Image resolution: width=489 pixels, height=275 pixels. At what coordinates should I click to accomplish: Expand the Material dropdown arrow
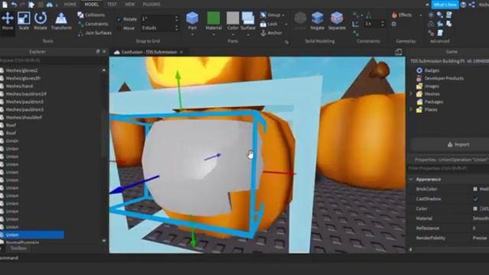(214, 34)
